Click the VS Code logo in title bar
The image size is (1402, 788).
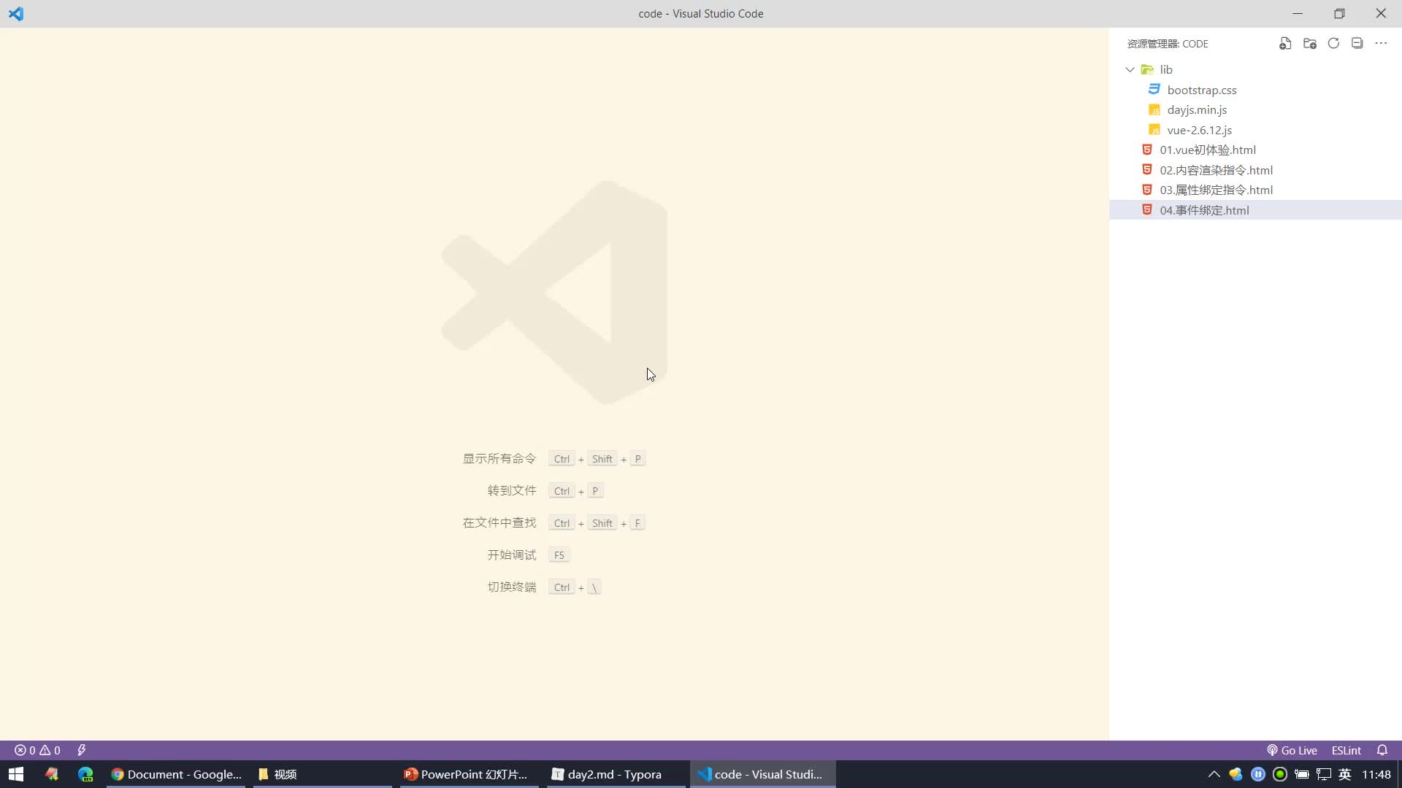16,14
